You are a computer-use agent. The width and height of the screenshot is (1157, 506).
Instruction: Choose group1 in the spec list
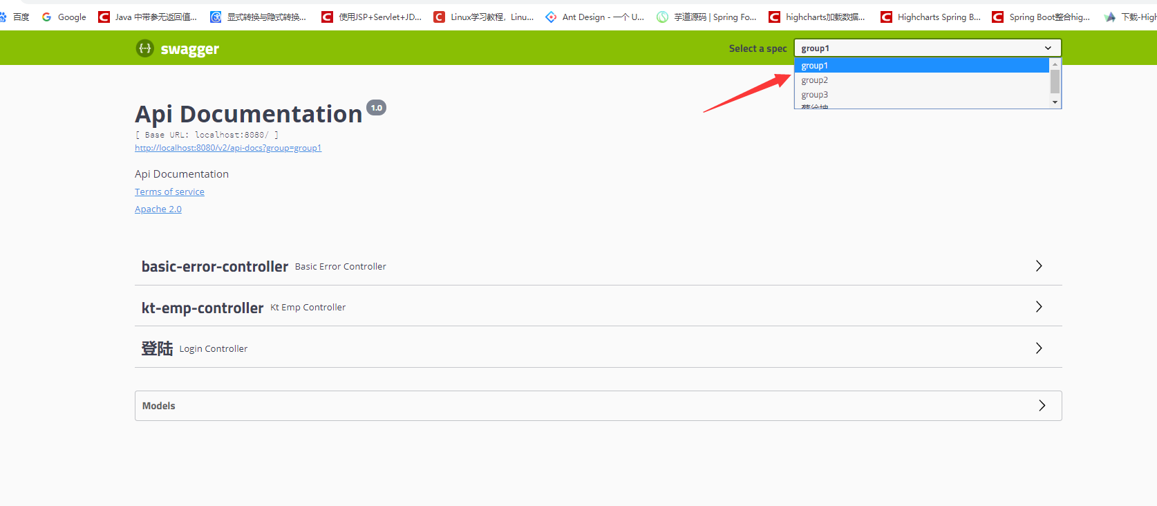click(922, 66)
